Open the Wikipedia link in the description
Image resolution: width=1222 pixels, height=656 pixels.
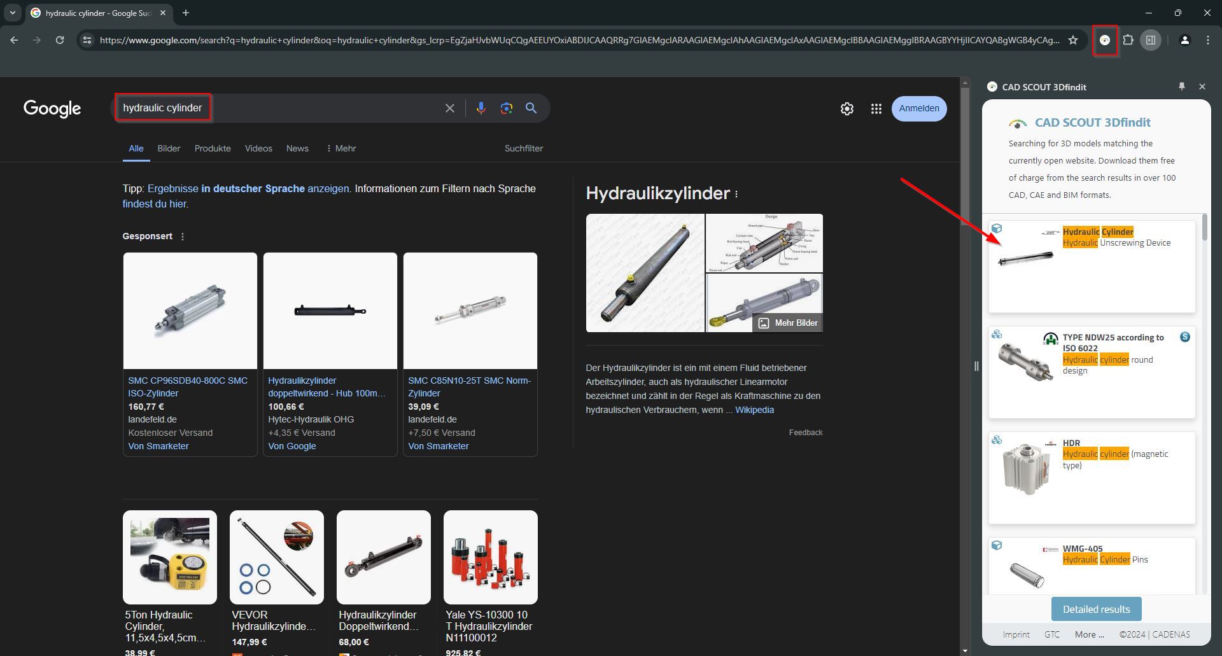(754, 410)
